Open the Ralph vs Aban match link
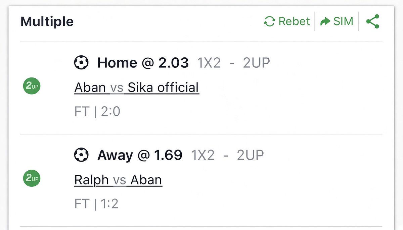Viewport: 403px width, 230px height. (x=118, y=180)
